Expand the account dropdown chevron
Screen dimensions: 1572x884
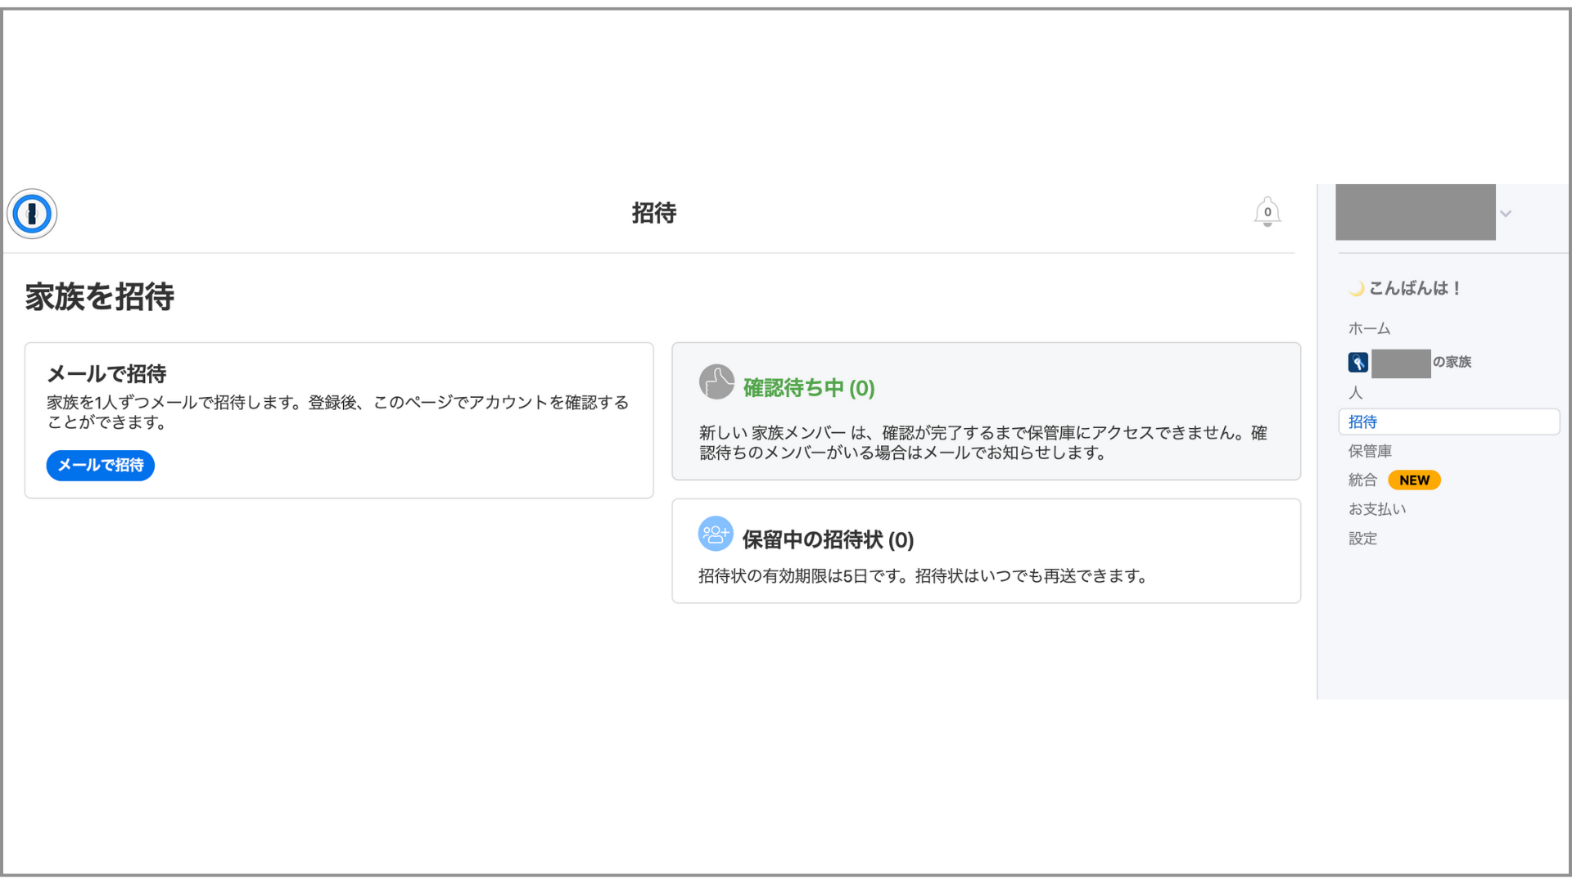coord(1506,214)
